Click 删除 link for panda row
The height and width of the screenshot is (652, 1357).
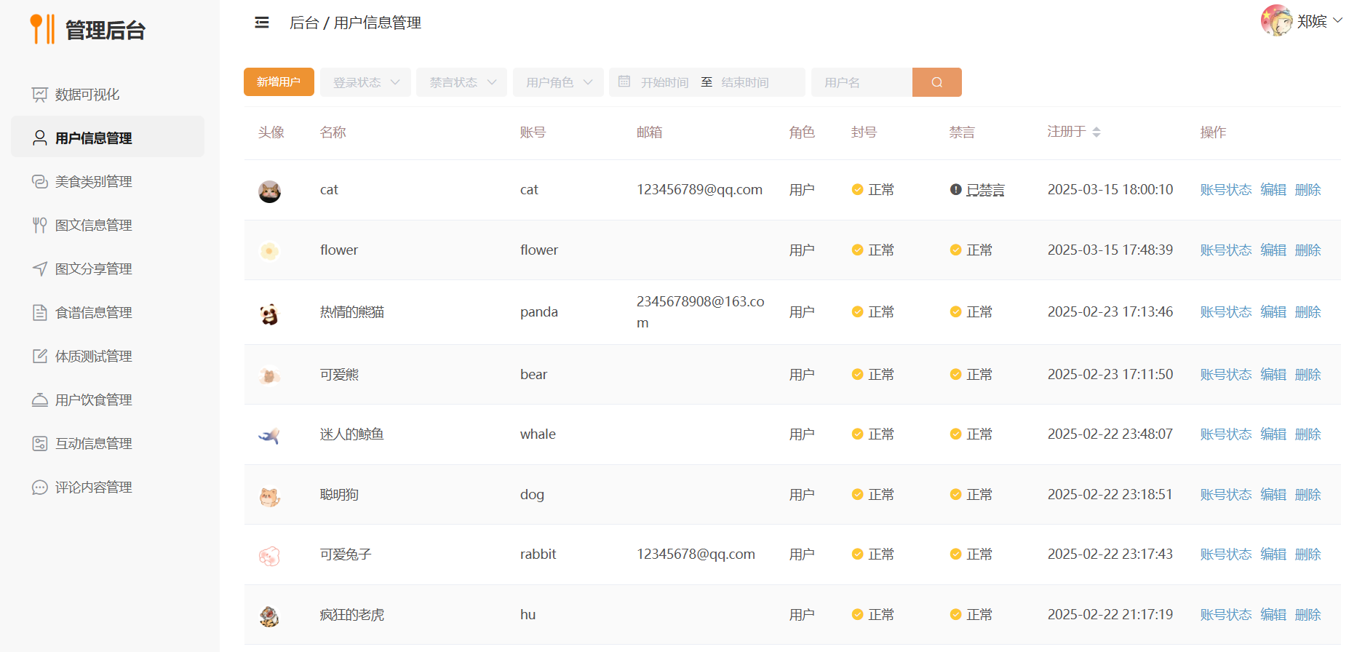point(1308,312)
